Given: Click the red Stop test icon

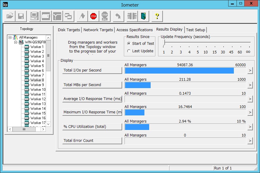Looking at the screenshot, I should 94,16.
